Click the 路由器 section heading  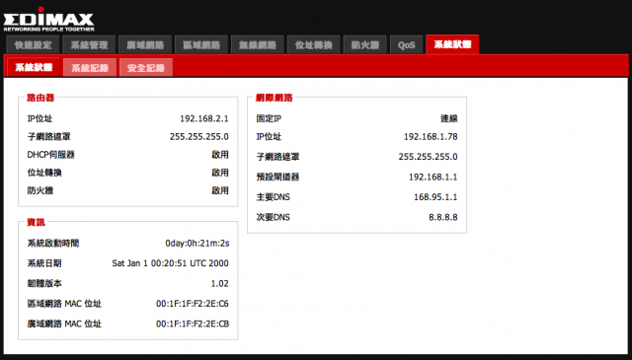tap(40, 98)
